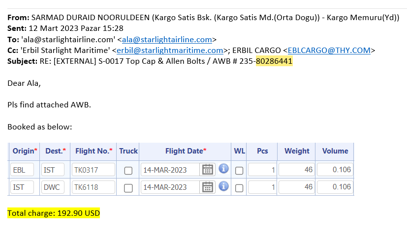The height and width of the screenshot is (231, 407).
Task: Click Dest. field containing DWC
Action: pyautogui.click(x=53, y=187)
